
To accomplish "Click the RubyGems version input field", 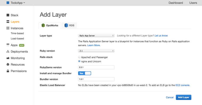I will click(x=96, y=67).
